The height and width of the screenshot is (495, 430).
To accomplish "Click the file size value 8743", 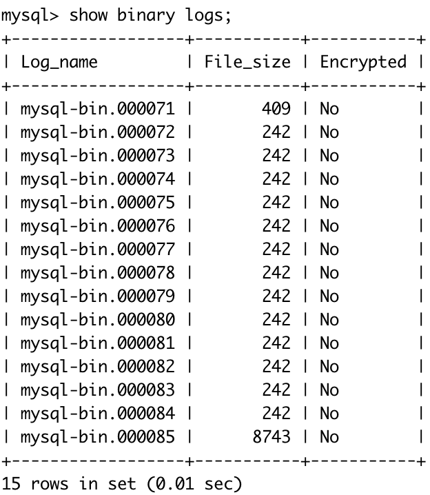I will pyautogui.click(x=272, y=437).
